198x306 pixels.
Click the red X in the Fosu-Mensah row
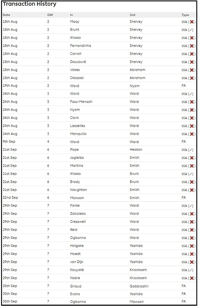point(192,102)
